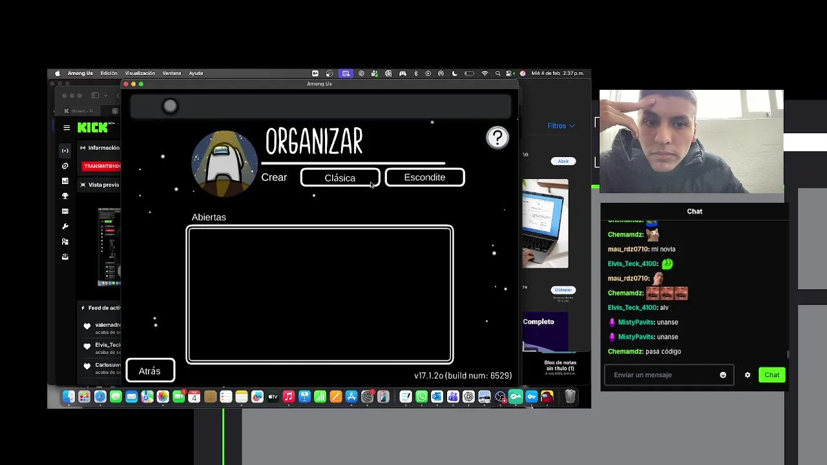Click the Enviar un mensaje field
This screenshot has width=827, height=465.
669,375
